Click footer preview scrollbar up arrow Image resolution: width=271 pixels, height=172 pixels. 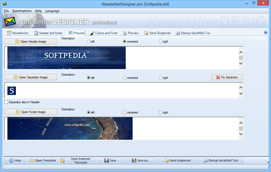coord(241,123)
